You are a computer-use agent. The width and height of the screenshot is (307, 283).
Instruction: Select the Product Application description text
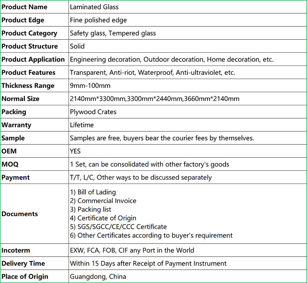pos(172,59)
